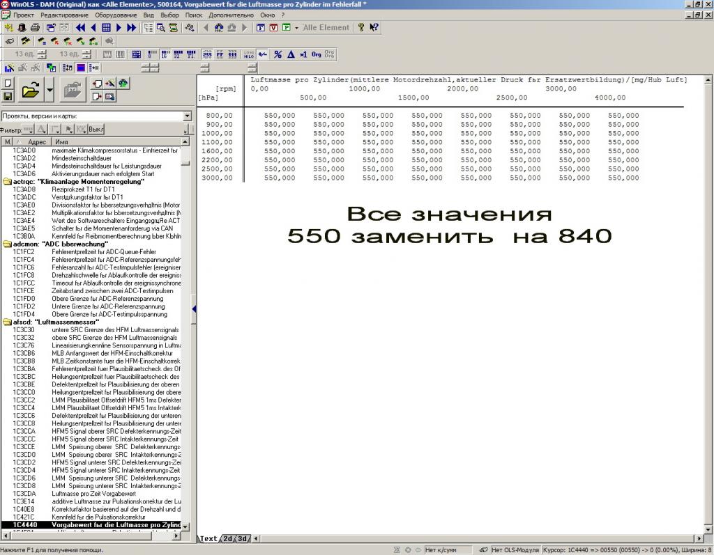Jump to first map with double-left arrows
This screenshot has height=555, width=714.
click(x=81, y=28)
